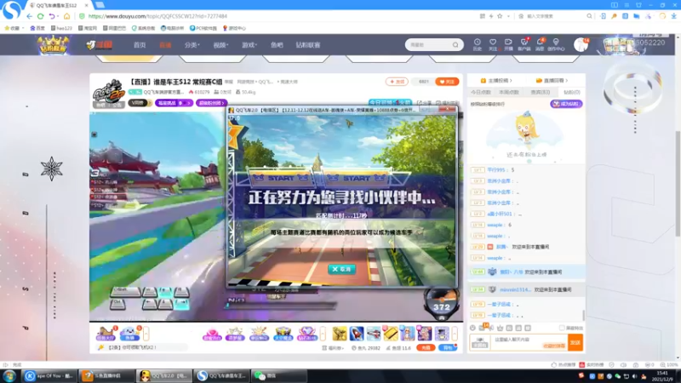
Task: Expand dropdown arrow next to bookmark star
Action: 508,16
